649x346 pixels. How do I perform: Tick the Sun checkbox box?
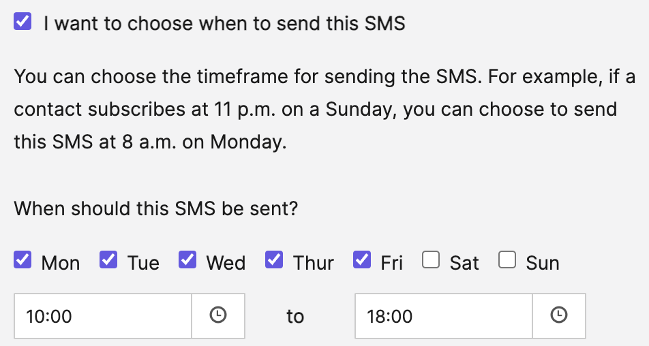tap(507, 260)
